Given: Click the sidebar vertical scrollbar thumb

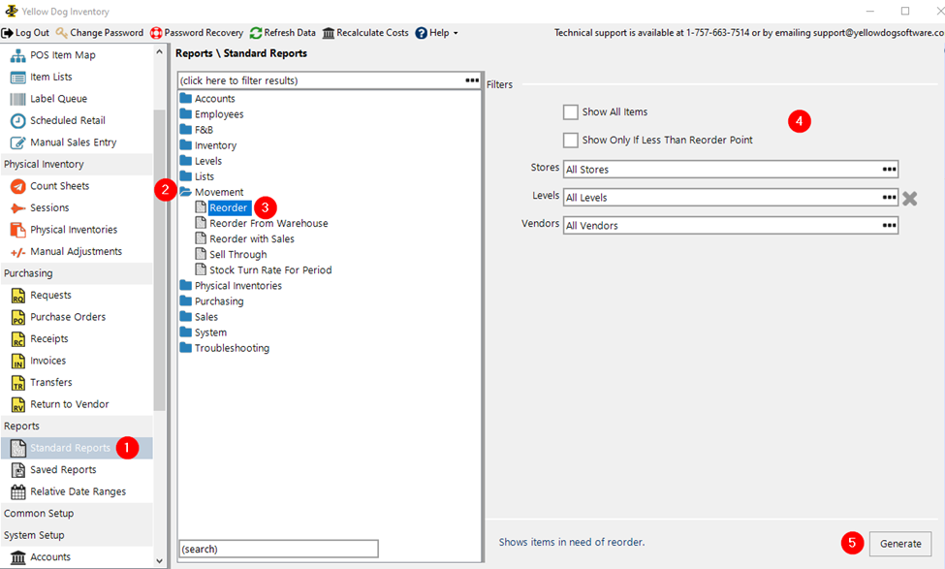Looking at the screenshot, I should (159, 259).
